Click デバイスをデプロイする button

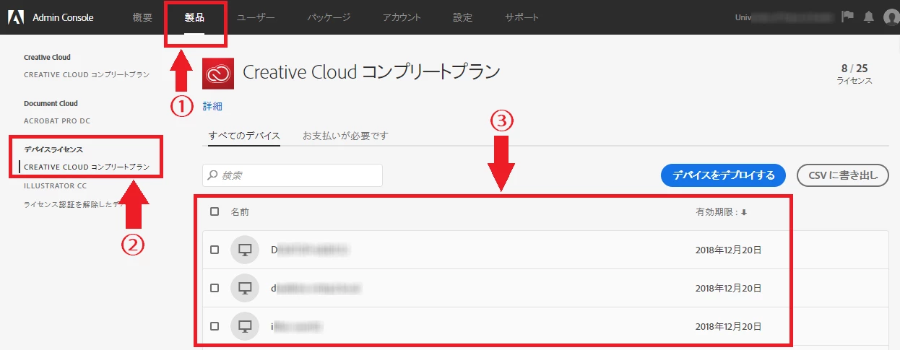[723, 175]
